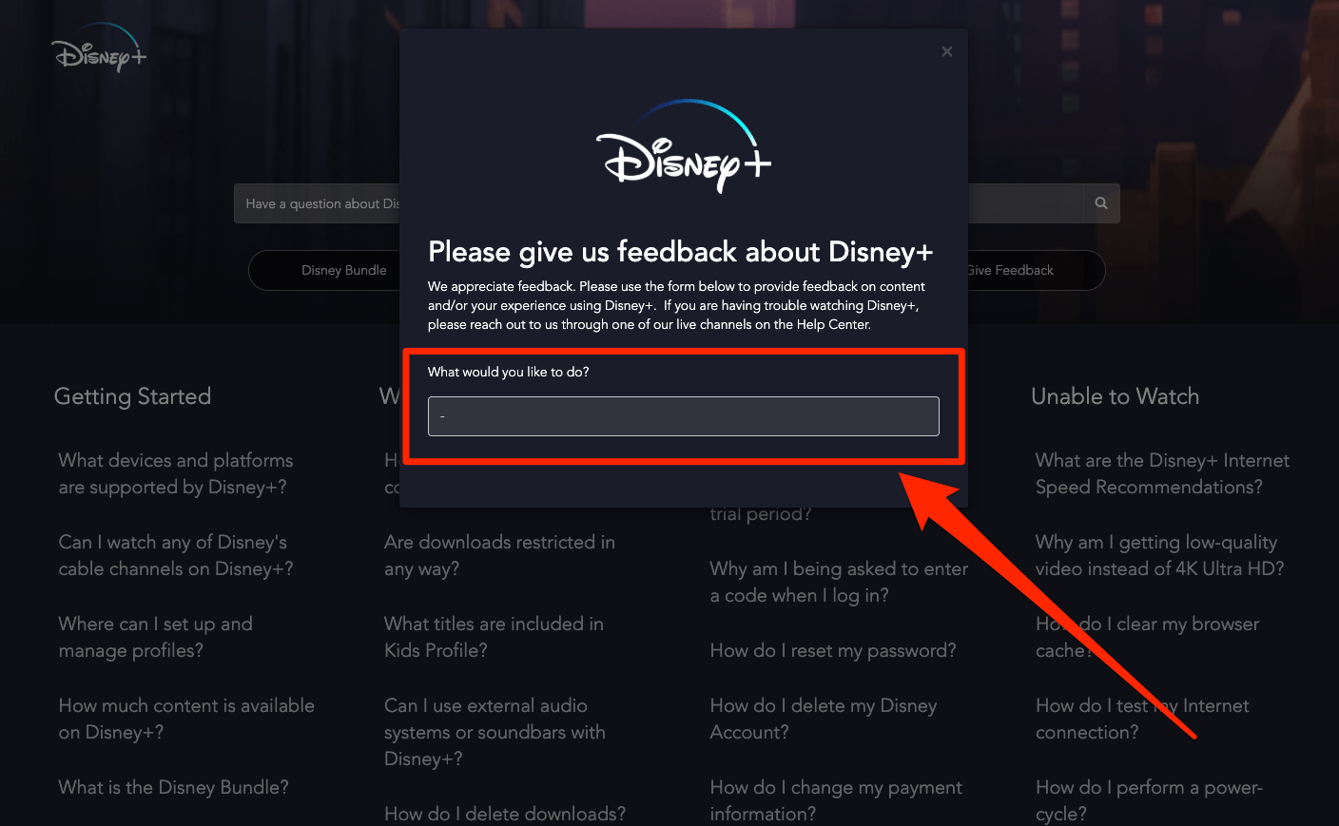Open 'How do I delete my Disney Account?' link

[x=824, y=719]
